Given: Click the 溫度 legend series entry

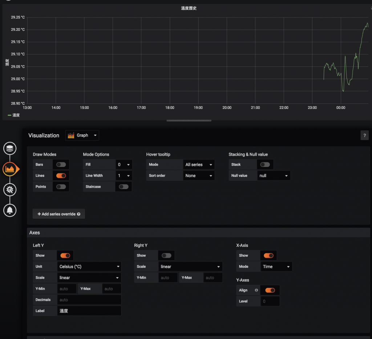Looking at the screenshot, I should coord(14,115).
